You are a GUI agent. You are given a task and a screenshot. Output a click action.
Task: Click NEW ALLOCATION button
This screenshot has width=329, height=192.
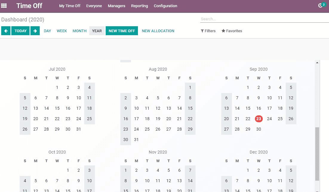(x=158, y=31)
